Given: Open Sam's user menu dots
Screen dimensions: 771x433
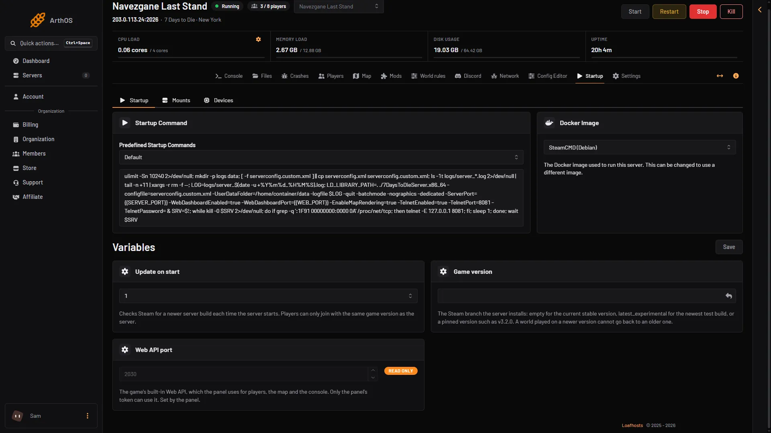Looking at the screenshot, I should point(88,416).
